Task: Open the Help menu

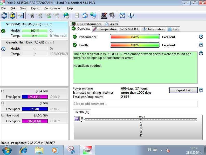Action: coord(70,8)
